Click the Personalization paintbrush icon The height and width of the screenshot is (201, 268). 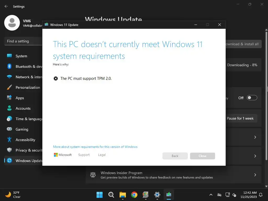point(9,87)
